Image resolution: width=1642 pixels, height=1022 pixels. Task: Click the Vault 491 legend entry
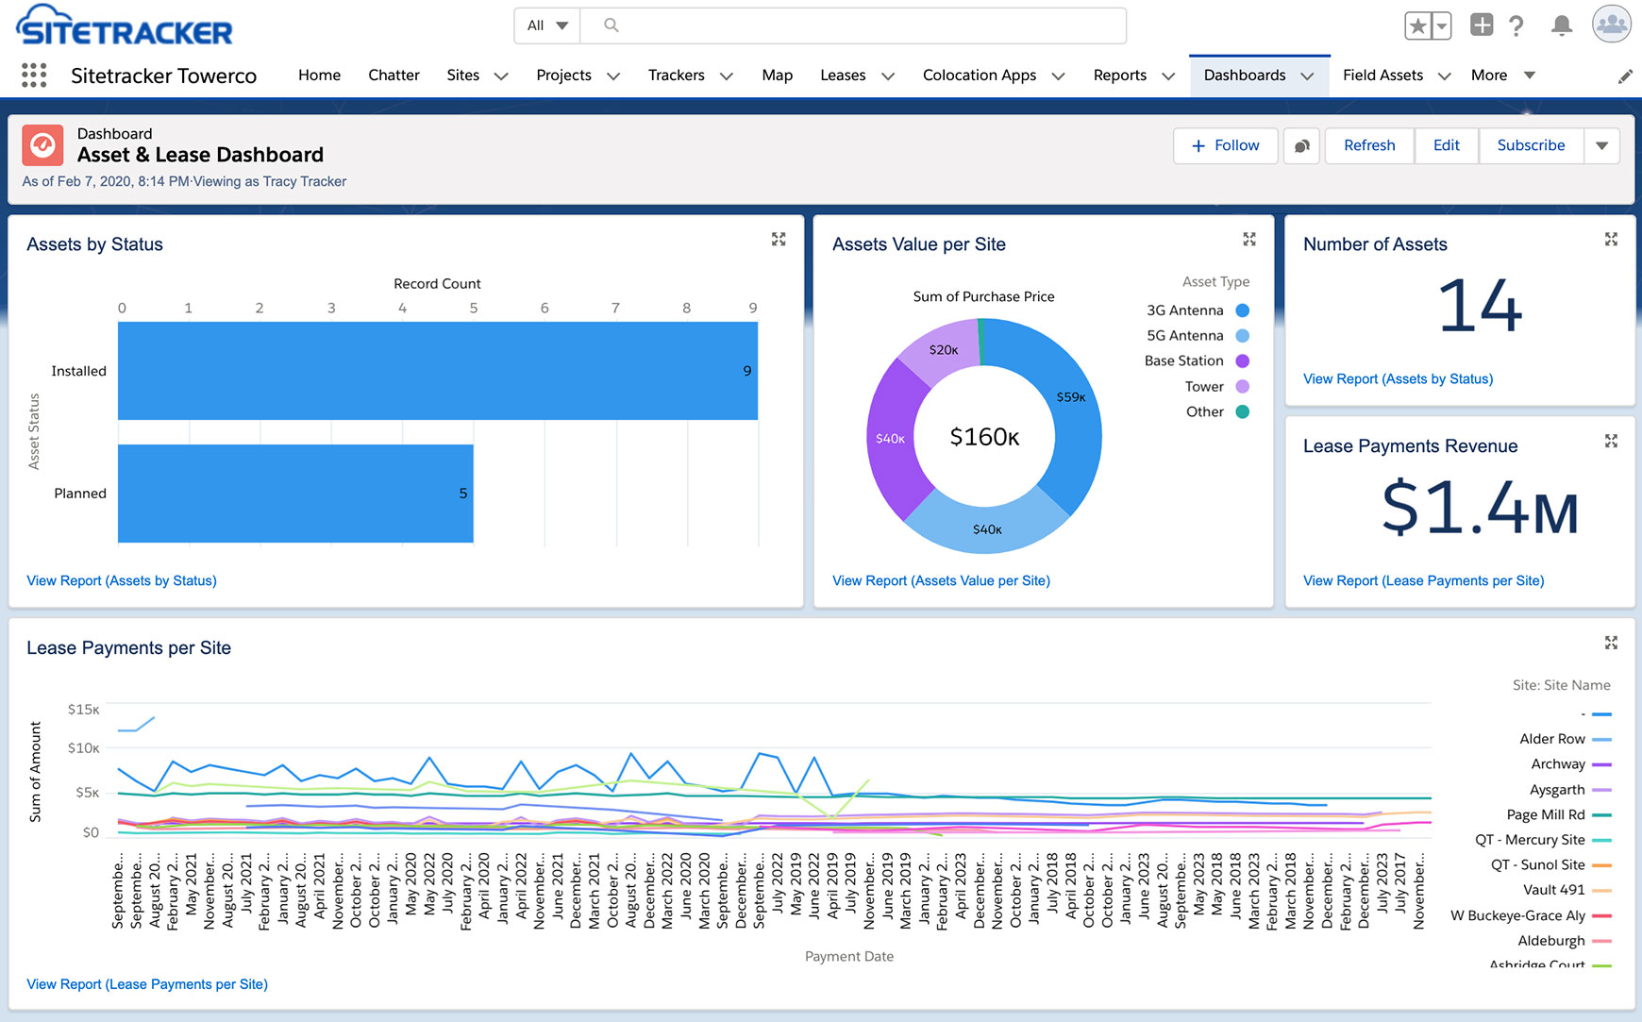pyautogui.click(x=1567, y=890)
